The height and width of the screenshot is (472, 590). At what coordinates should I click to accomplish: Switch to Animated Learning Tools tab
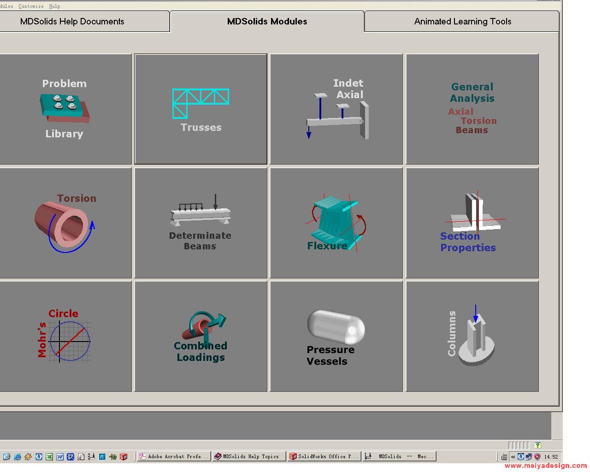[x=462, y=22]
